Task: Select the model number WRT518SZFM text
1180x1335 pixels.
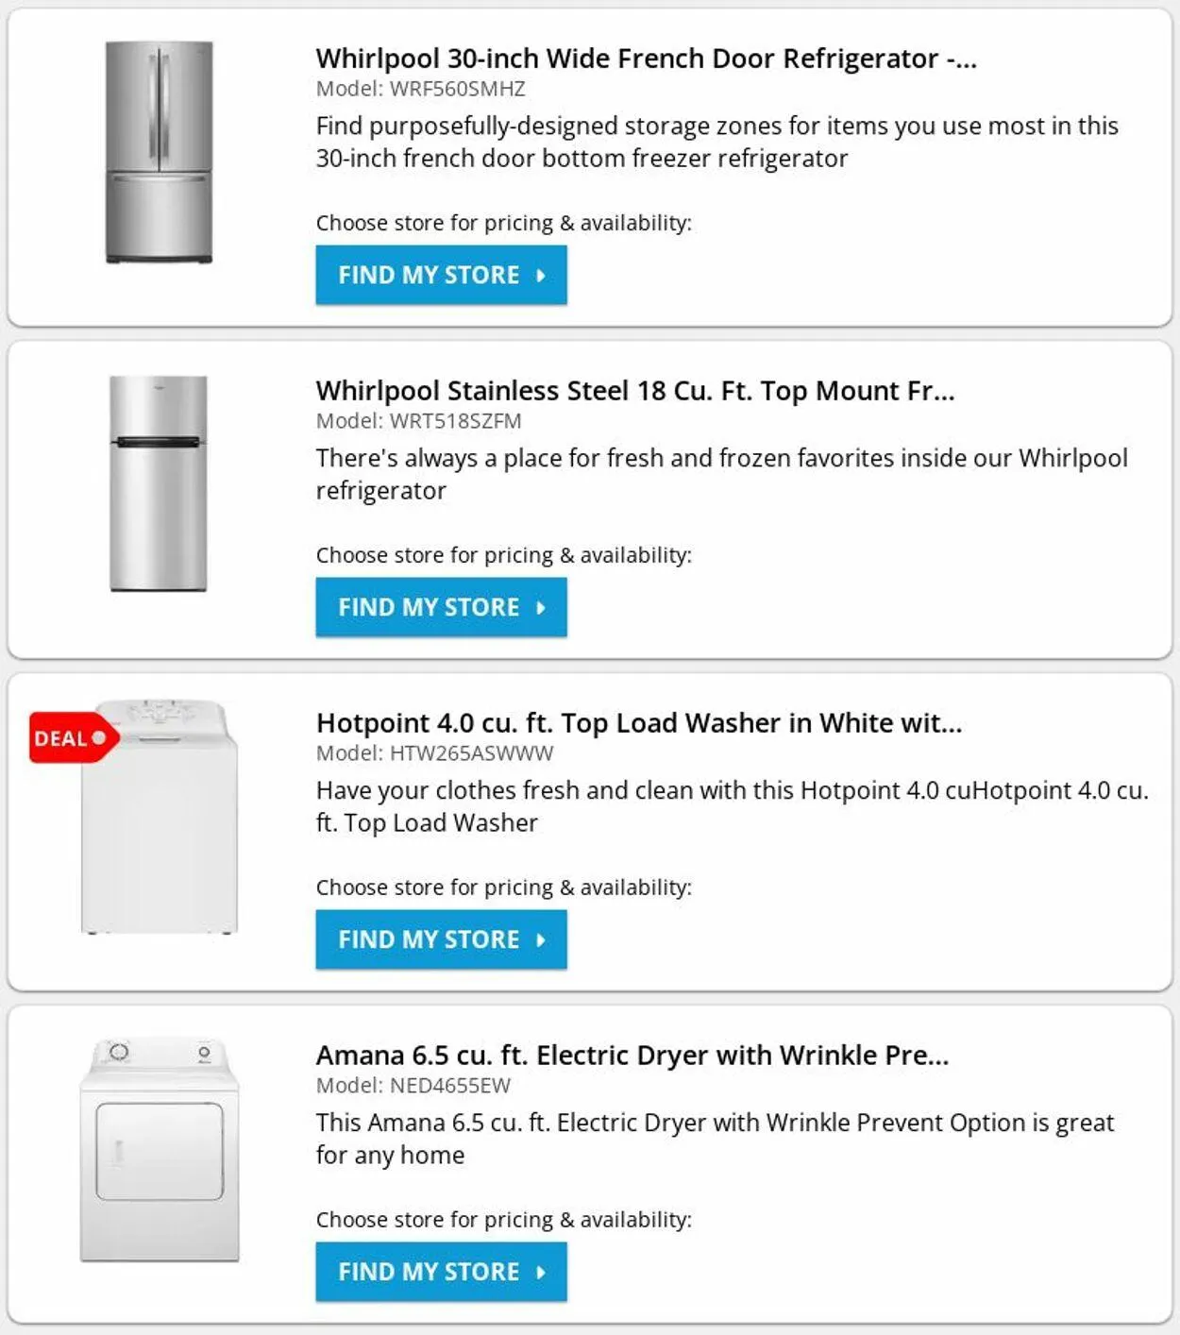Action: coord(455,421)
